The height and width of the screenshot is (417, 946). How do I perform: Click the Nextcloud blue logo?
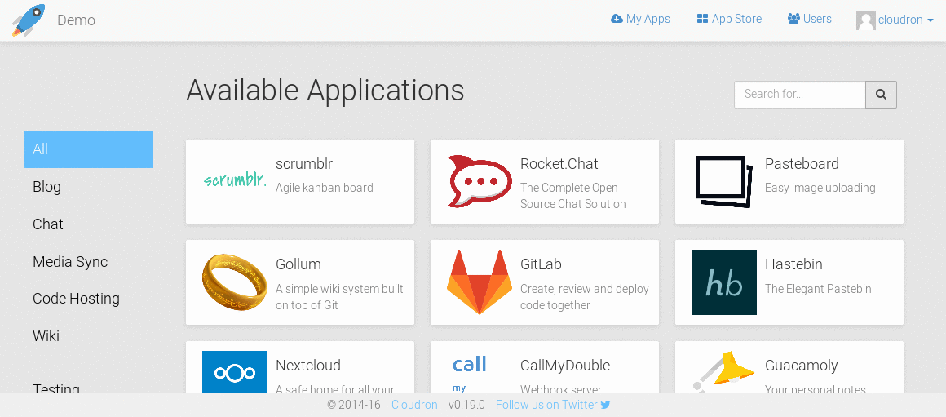click(x=235, y=372)
